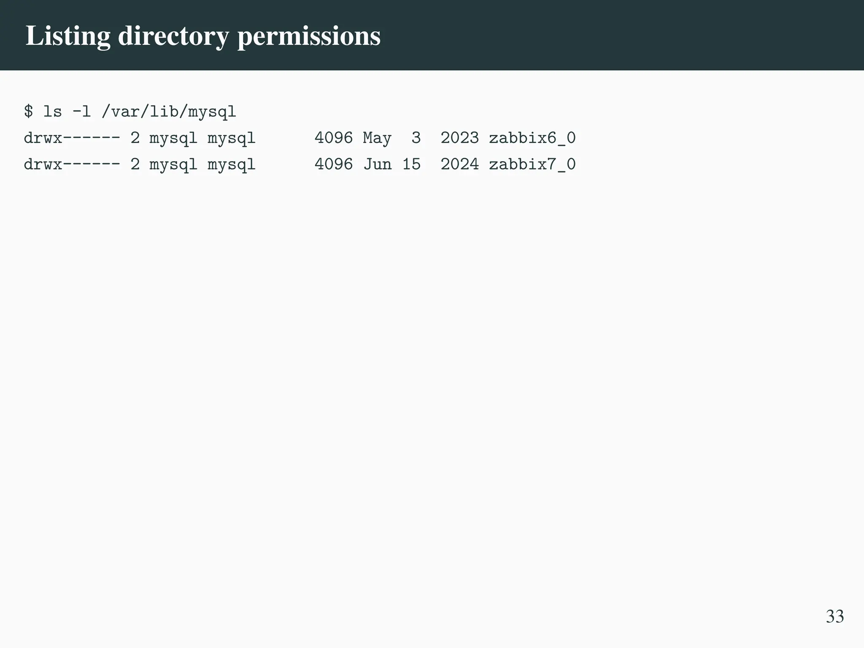
Task: Click size 4096 in the May row
Action: click(x=333, y=138)
